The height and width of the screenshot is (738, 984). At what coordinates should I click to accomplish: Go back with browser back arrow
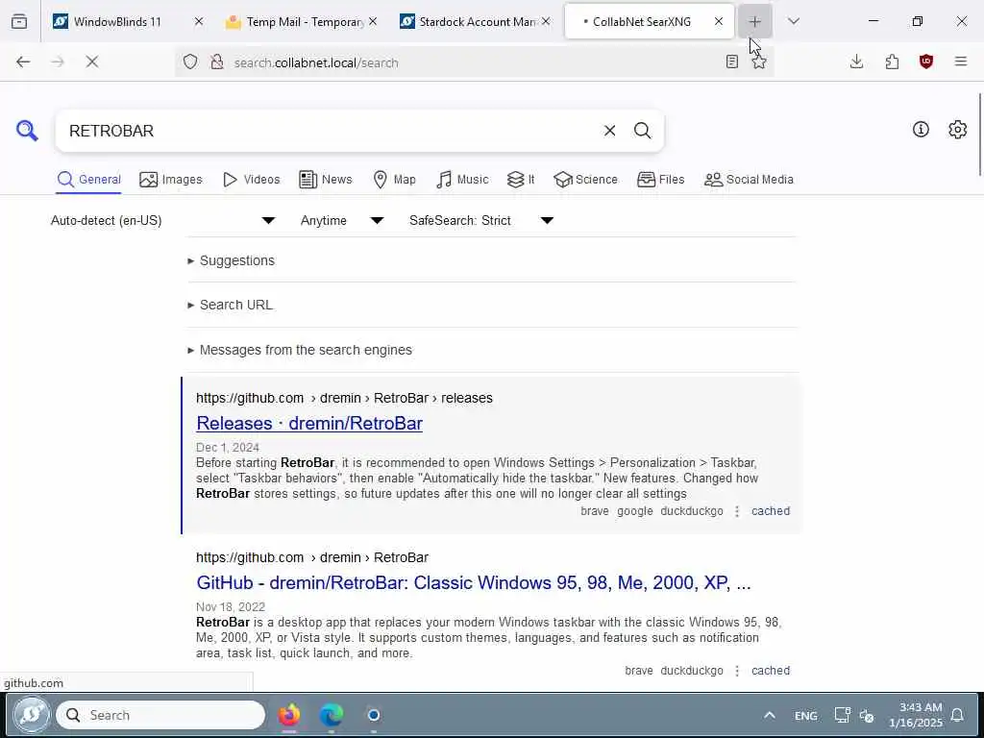click(23, 61)
